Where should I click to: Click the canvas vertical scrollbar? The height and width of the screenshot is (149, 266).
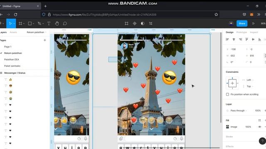[221, 78]
